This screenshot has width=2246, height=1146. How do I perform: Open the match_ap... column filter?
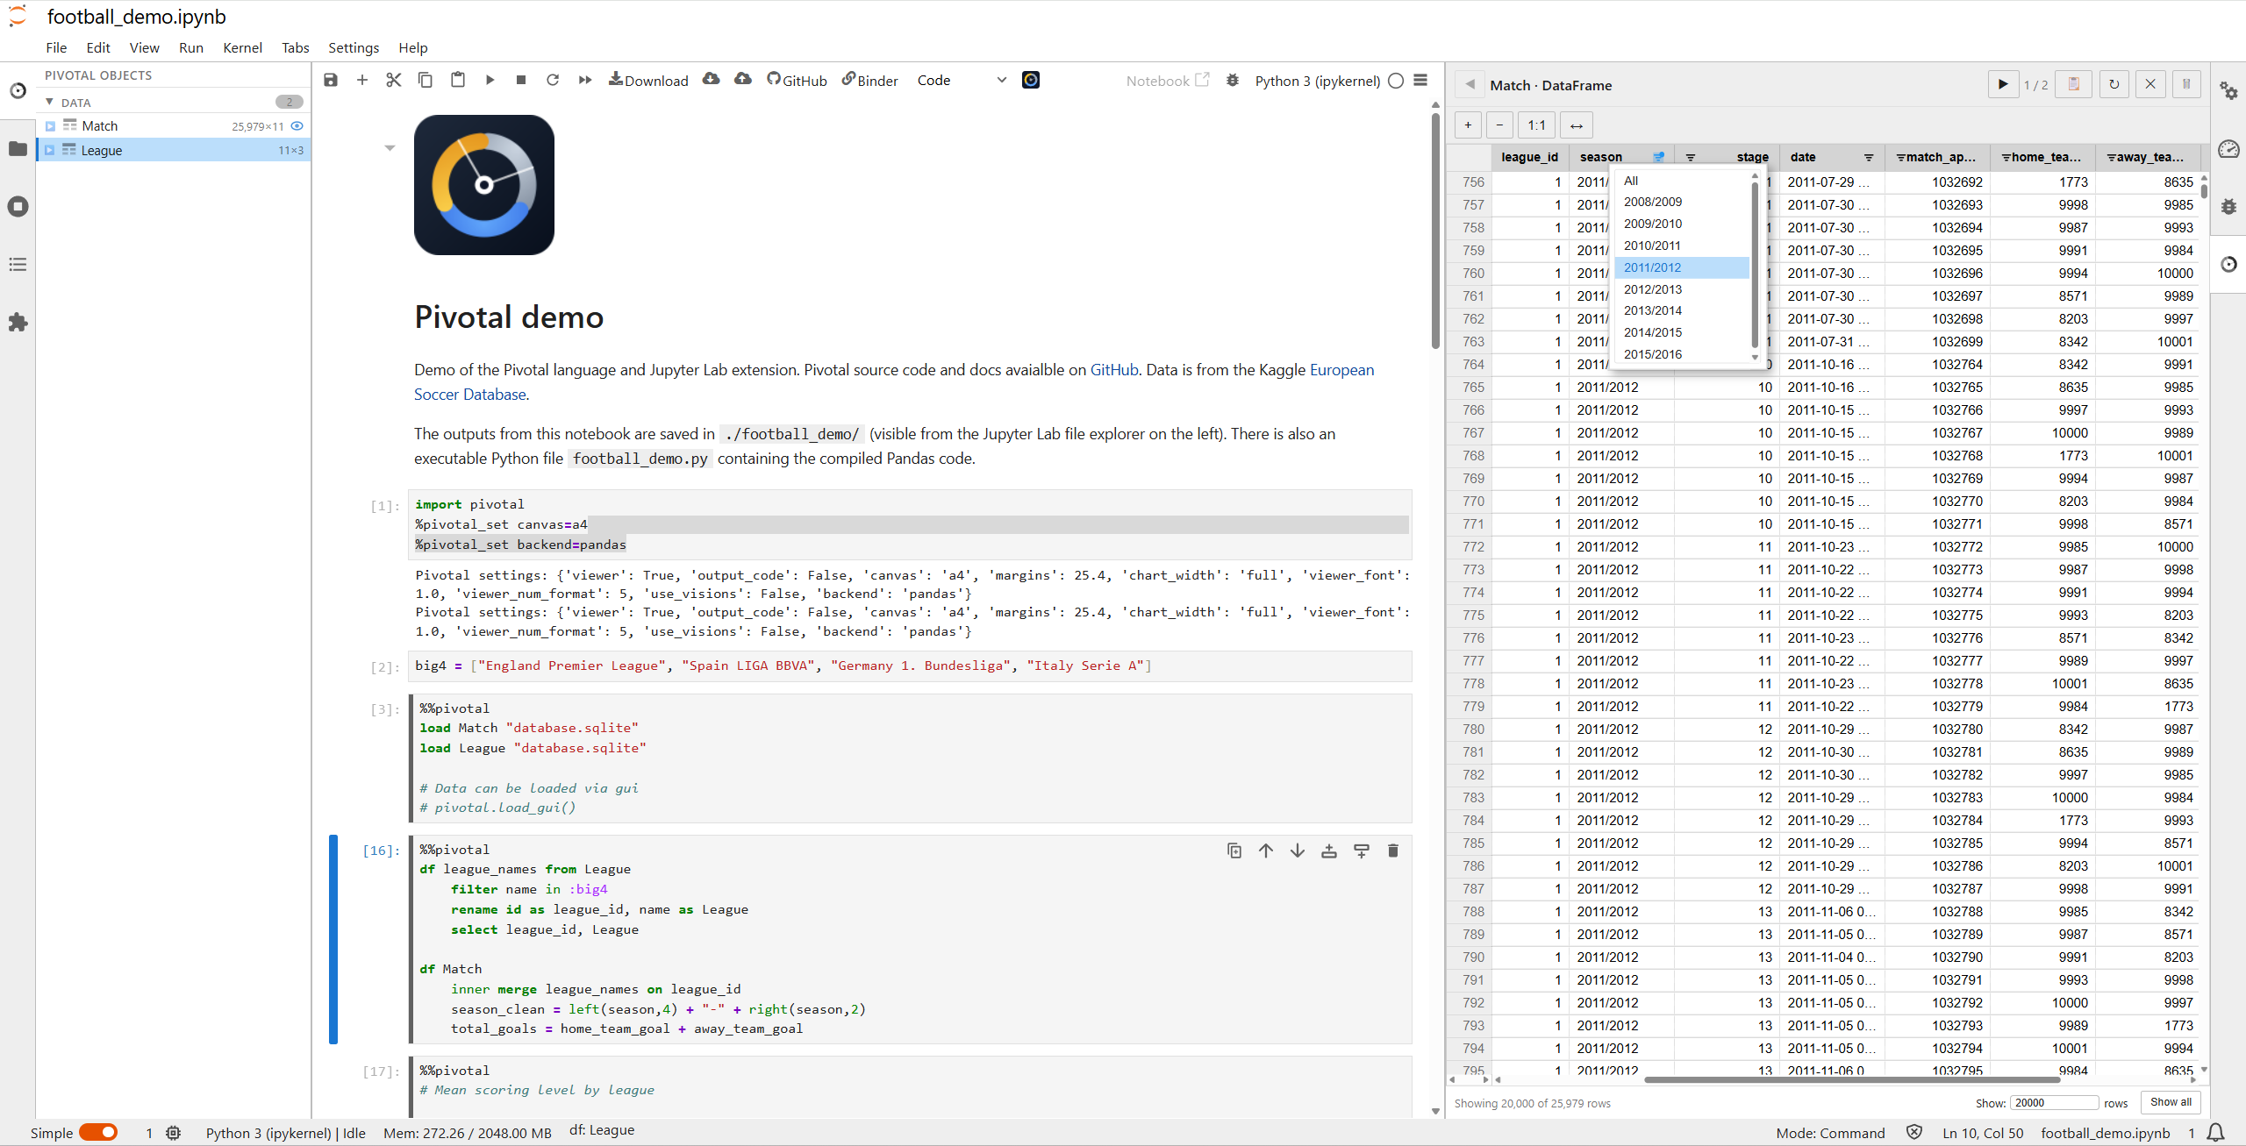click(1901, 157)
